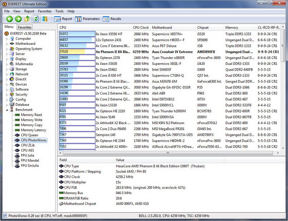Viewport: 288px width, 221px height.
Task: Open the Report menu
Action: 29,11
